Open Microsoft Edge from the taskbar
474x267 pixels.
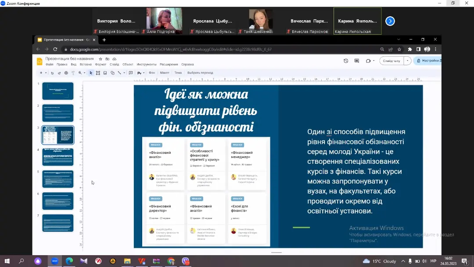[x=69, y=261]
